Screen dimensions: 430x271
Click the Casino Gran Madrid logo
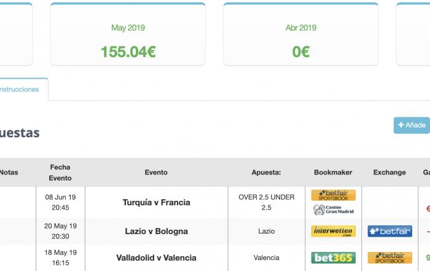(333, 210)
